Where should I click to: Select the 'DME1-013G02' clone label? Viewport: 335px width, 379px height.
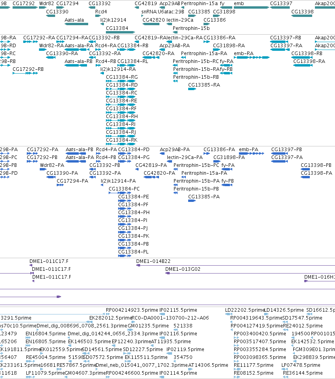[183, 269]
